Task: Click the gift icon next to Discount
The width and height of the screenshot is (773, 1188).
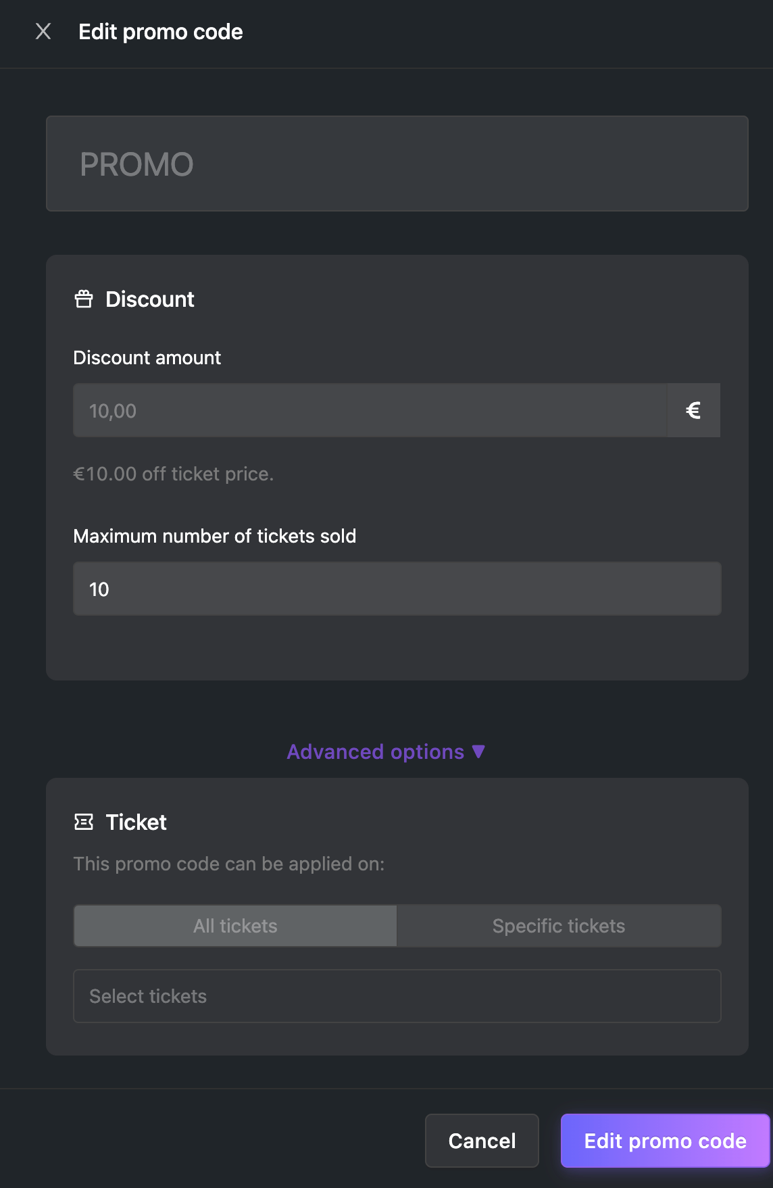Action: point(83,299)
